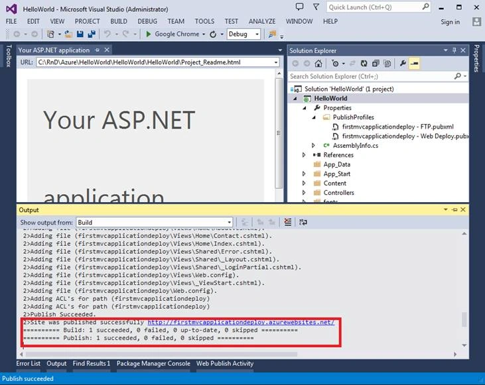Screen dimensions: 485x385
Task: Toggle Show All Files in Solution Explorer
Action: tap(387, 64)
